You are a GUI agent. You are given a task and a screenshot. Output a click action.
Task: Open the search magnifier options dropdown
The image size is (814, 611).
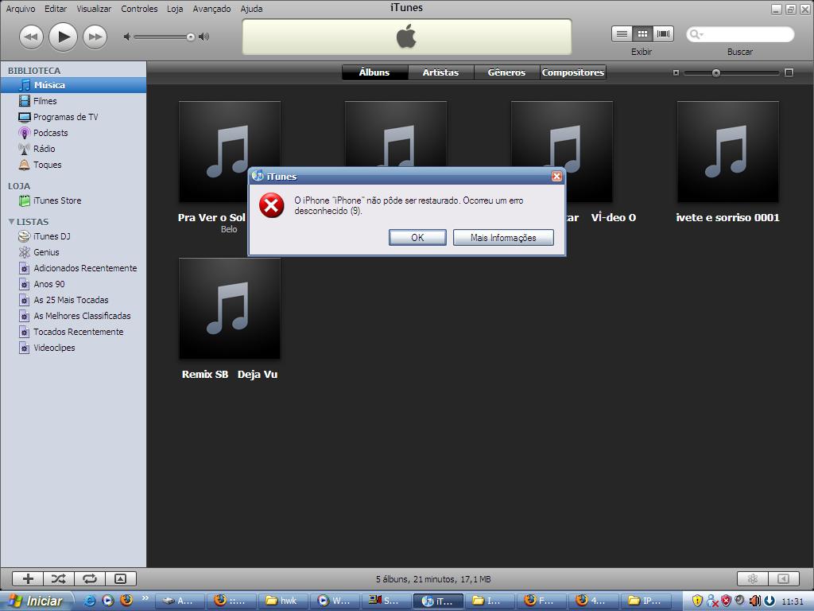coord(696,35)
